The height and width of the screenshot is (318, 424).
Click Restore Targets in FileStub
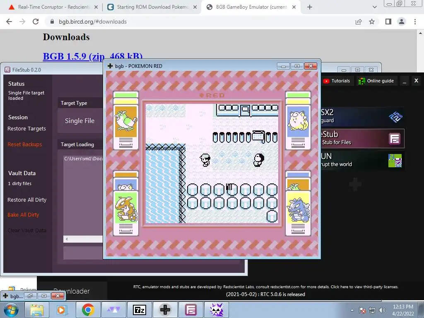[x=26, y=129]
